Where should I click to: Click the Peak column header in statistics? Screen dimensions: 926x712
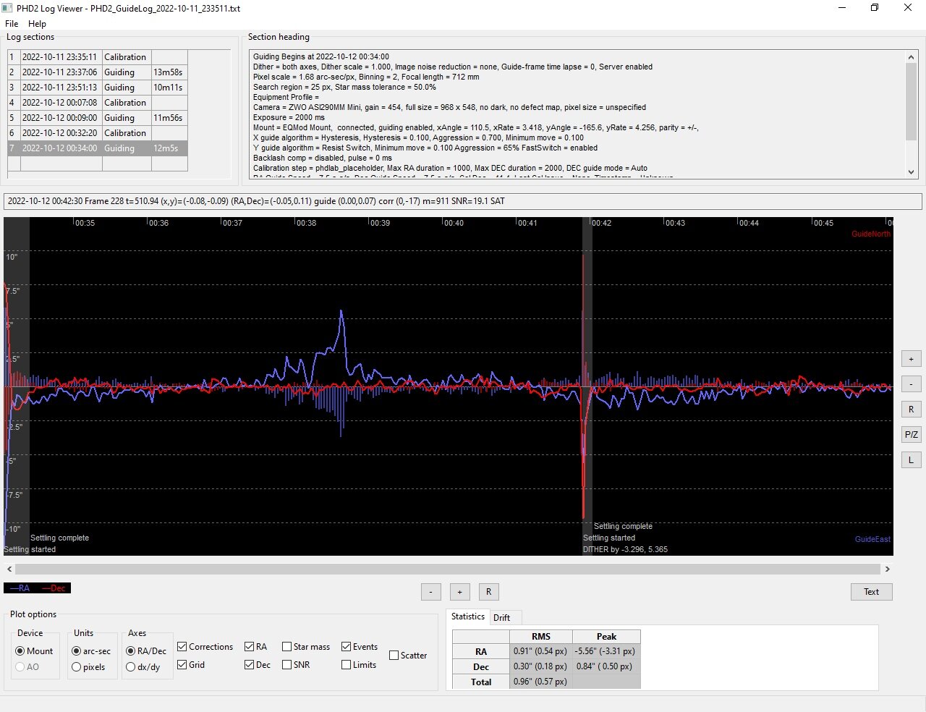[x=606, y=637]
